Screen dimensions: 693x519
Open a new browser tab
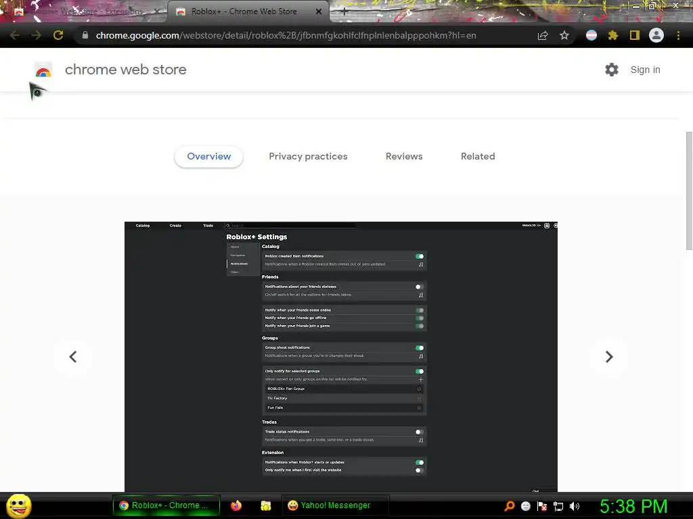tap(344, 12)
